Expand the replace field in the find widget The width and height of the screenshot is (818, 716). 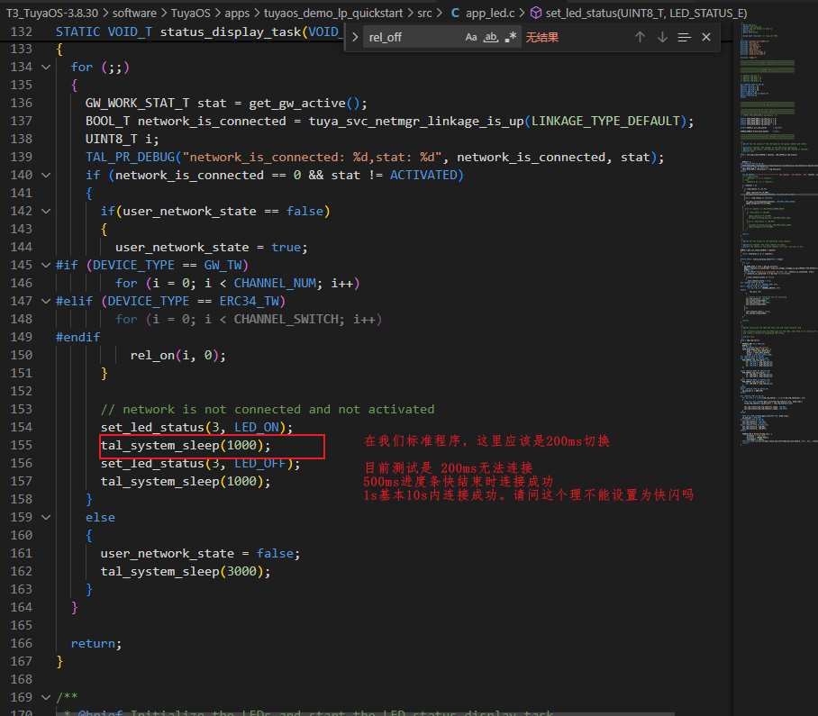coord(355,37)
